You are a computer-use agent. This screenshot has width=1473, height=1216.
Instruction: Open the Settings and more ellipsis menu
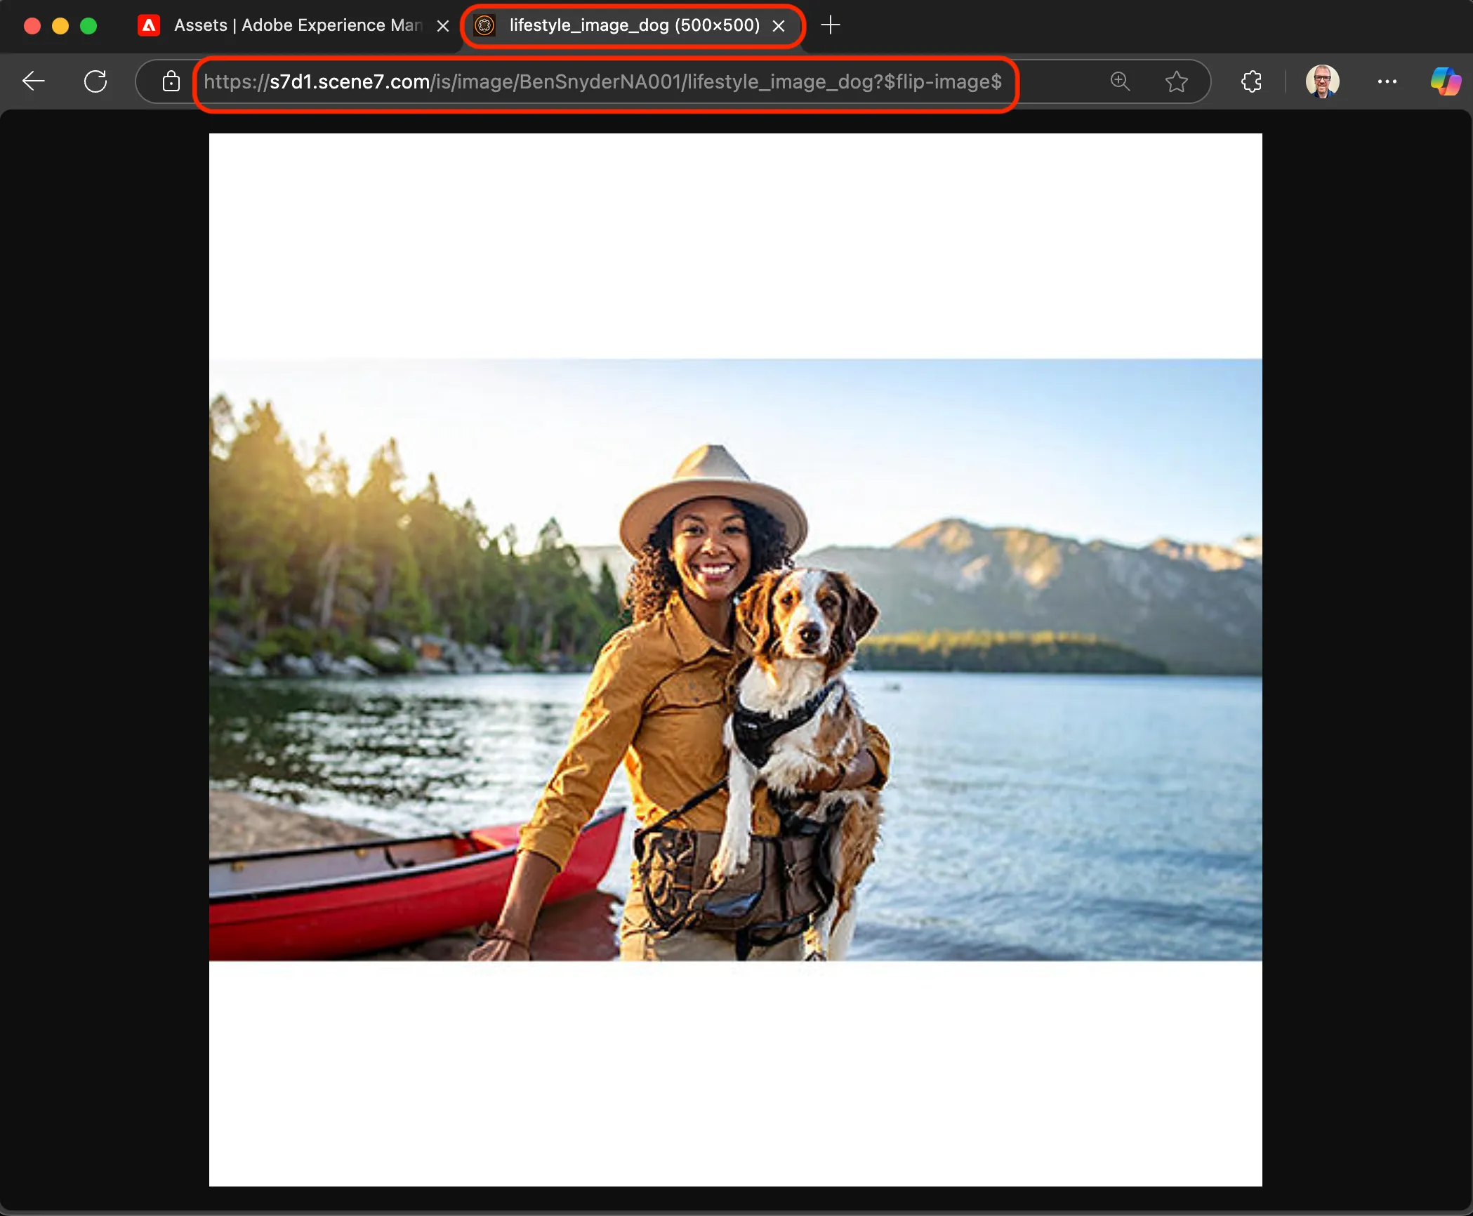1387,81
